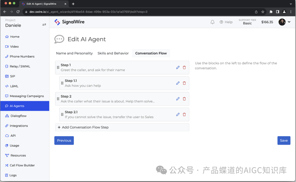
Task: Open Chrome three-dot menu
Action: tap(291, 12)
